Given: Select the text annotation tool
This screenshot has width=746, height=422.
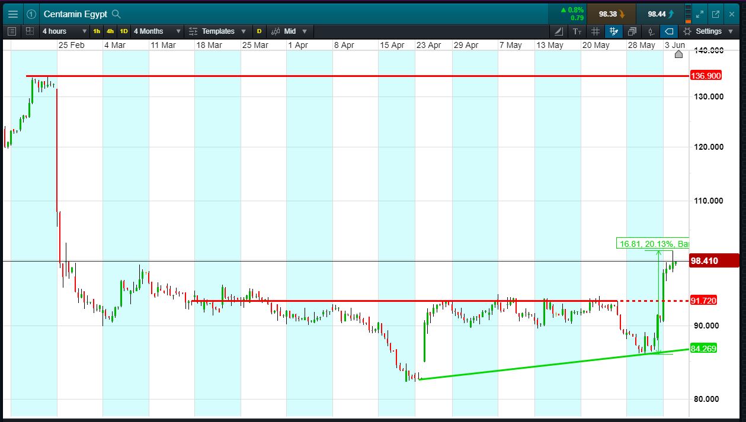Looking at the screenshot, I should (577, 31).
